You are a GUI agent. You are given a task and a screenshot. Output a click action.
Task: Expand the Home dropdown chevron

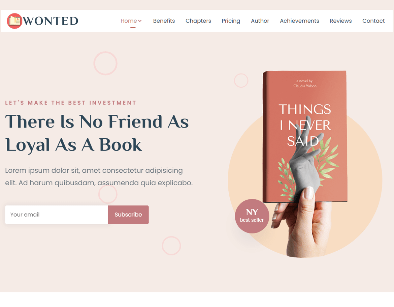[140, 21]
